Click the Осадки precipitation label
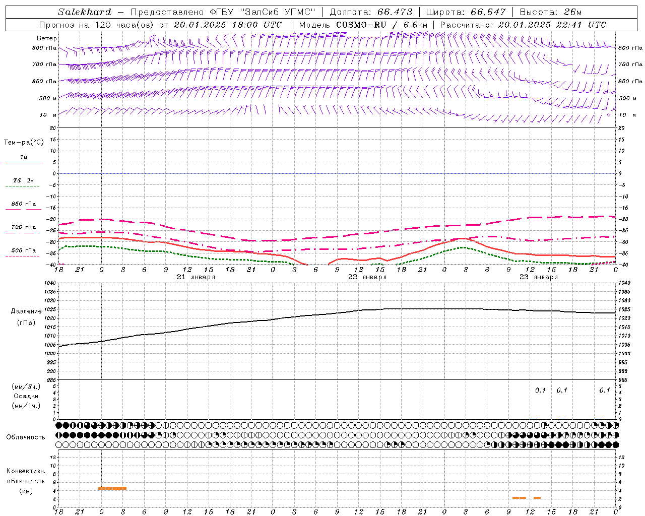This screenshot has height=516, width=645. 26,396
